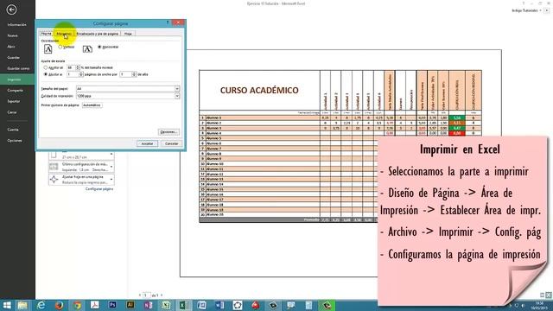553x311 pixels.
Task: Open Photoshop from the taskbar
Action: point(112,305)
